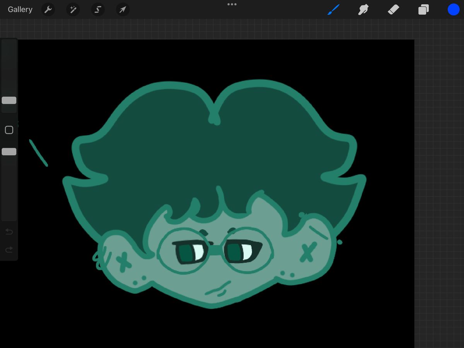Select the Smudge finger tool
The image size is (464, 348).
tap(363, 10)
